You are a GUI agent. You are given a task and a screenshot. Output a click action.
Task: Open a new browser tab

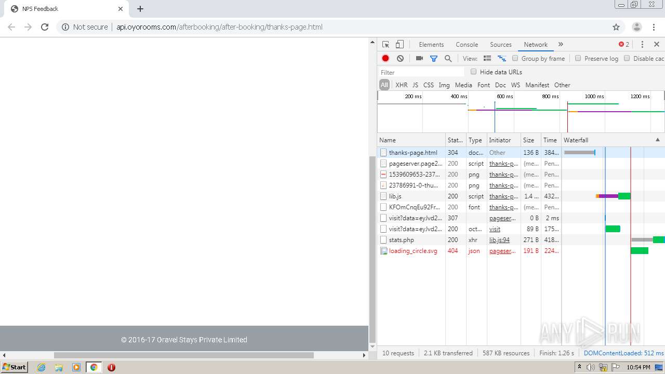[x=140, y=9]
